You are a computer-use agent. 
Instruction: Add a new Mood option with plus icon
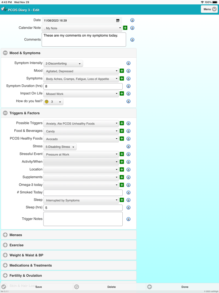122,71
